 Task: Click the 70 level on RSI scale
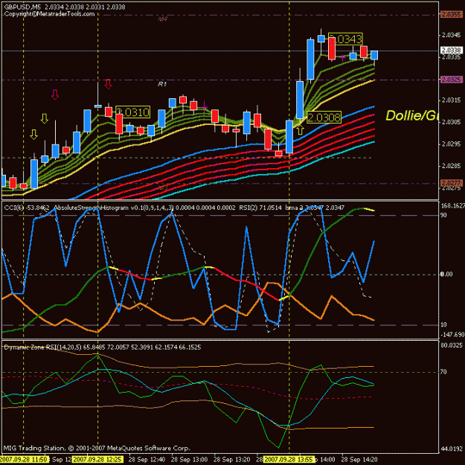pos(444,372)
